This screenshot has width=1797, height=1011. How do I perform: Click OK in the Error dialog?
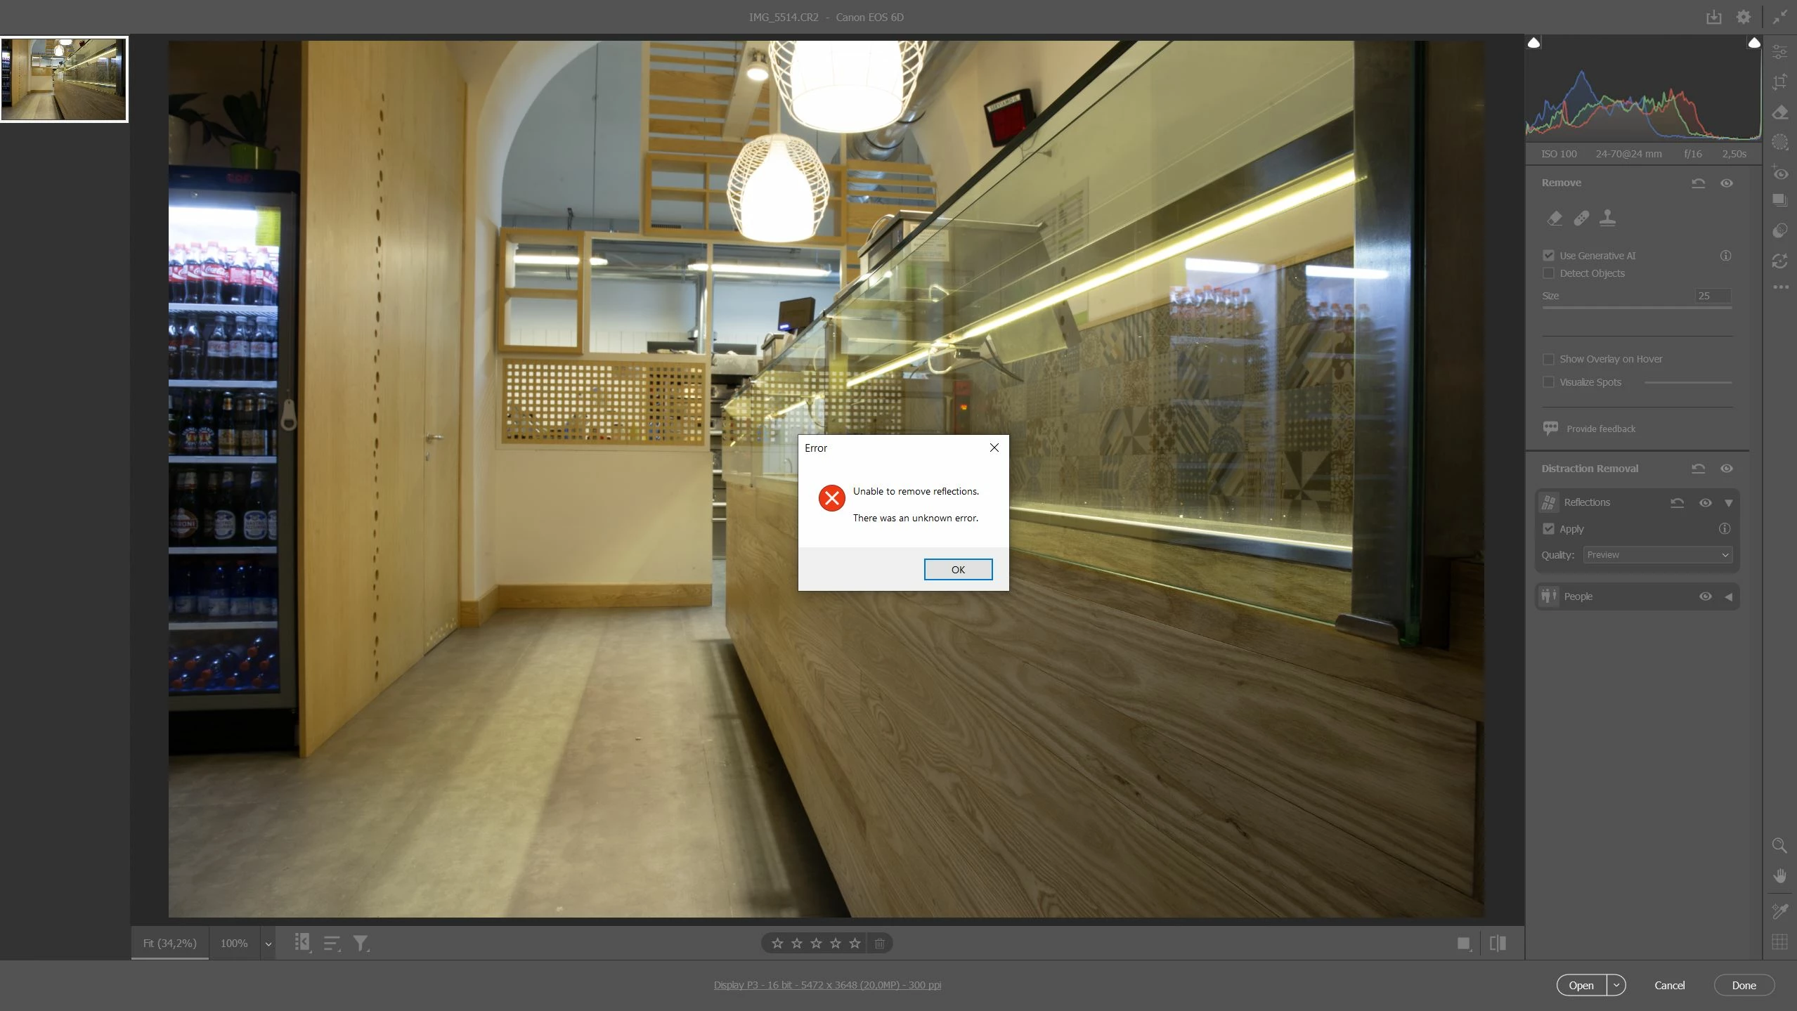click(x=957, y=569)
